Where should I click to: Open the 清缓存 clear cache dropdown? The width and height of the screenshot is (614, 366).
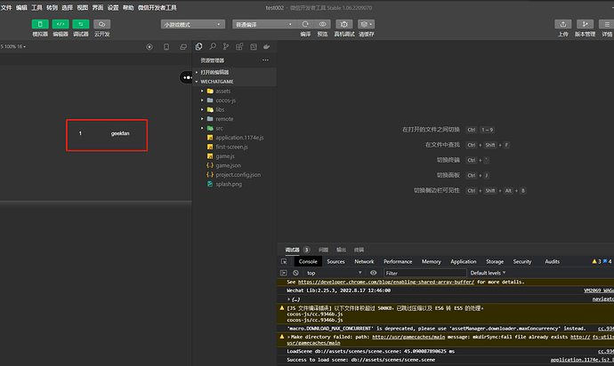click(x=366, y=24)
